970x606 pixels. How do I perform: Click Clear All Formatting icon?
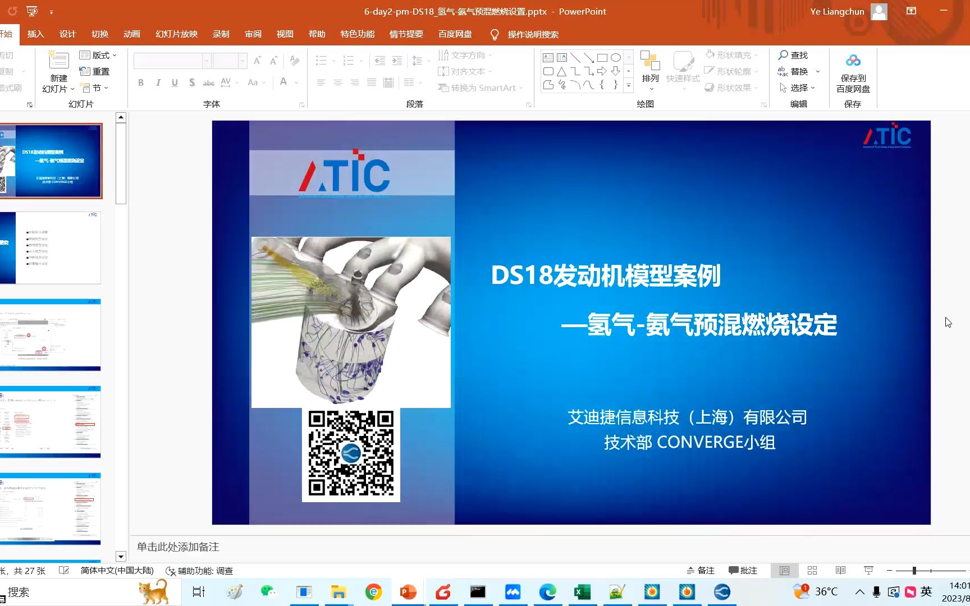click(294, 61)
